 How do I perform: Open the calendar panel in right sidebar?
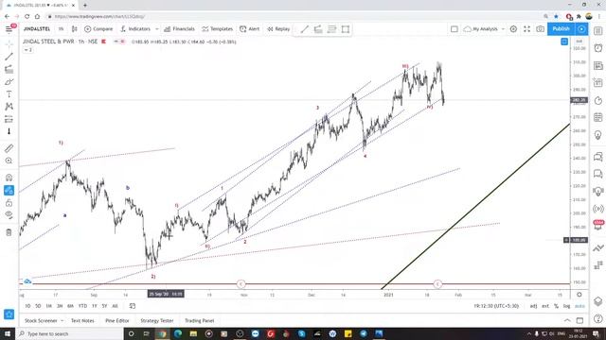pos(598,117)
